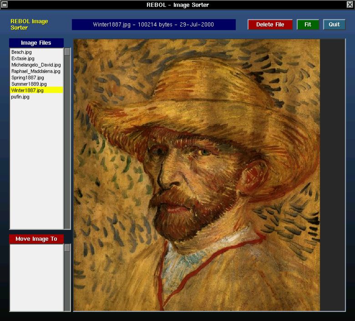Select the Summer1889.jpg entry
Screen dimensions: 355x321
pyautogui.click(x=29, y=84)
